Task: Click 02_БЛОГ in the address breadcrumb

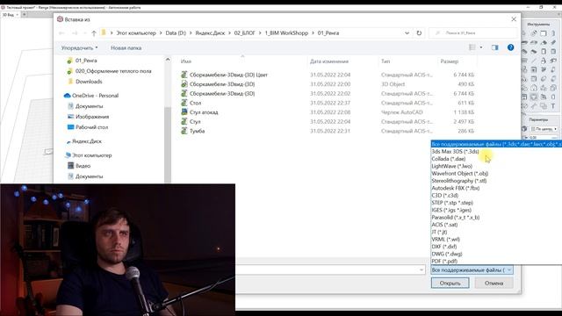Action: pyautogui.click(x=244, y=33)
